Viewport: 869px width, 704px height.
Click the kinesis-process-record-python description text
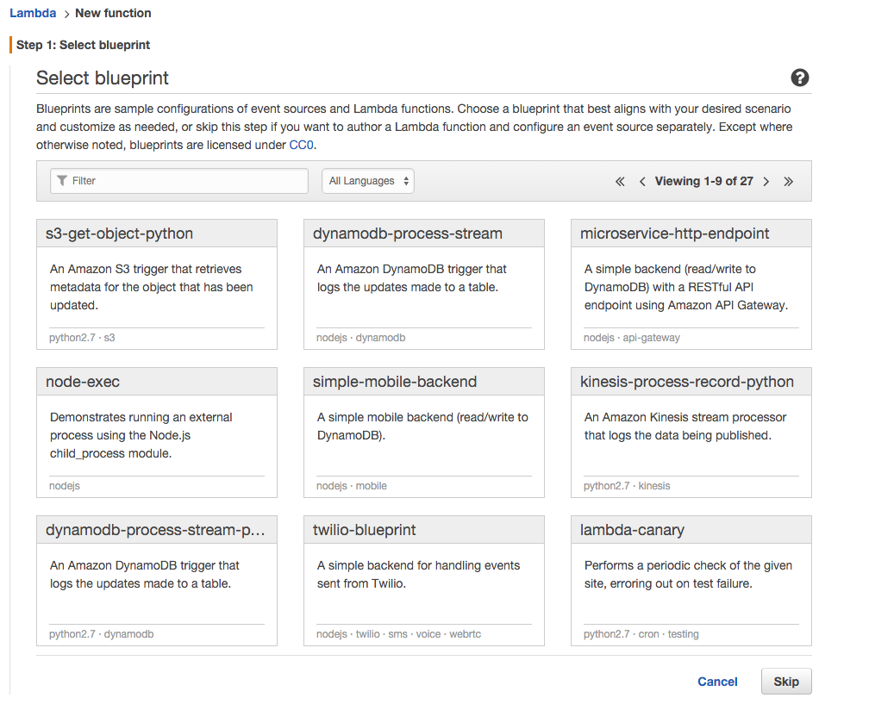click(x=685, y=426)
